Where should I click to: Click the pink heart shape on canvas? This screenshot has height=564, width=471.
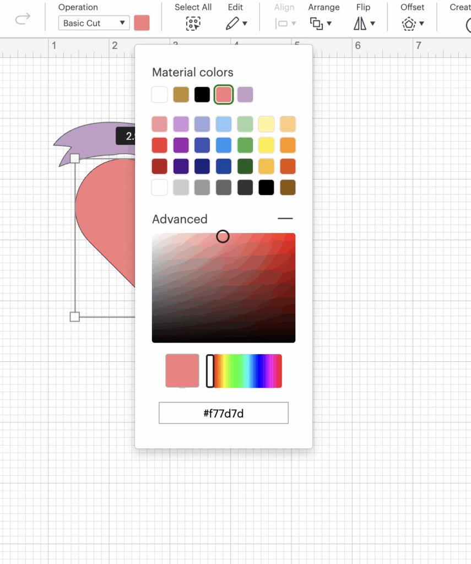[x=105, y=215]
